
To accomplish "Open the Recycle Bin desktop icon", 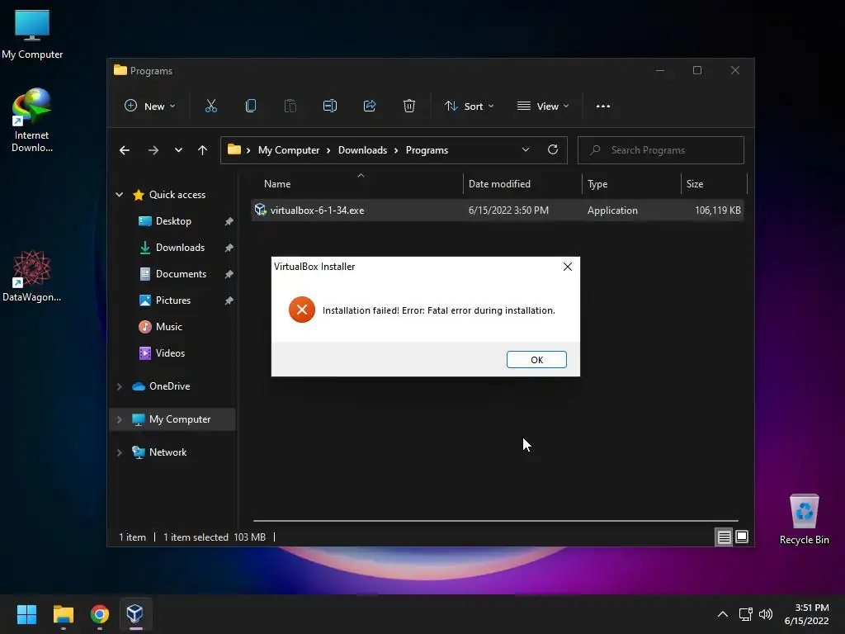I will pyautogui.click(x=804, y=519).
